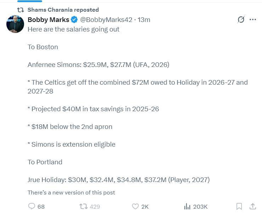Open Bobby Marks' profile picture

tap(15, 24)
